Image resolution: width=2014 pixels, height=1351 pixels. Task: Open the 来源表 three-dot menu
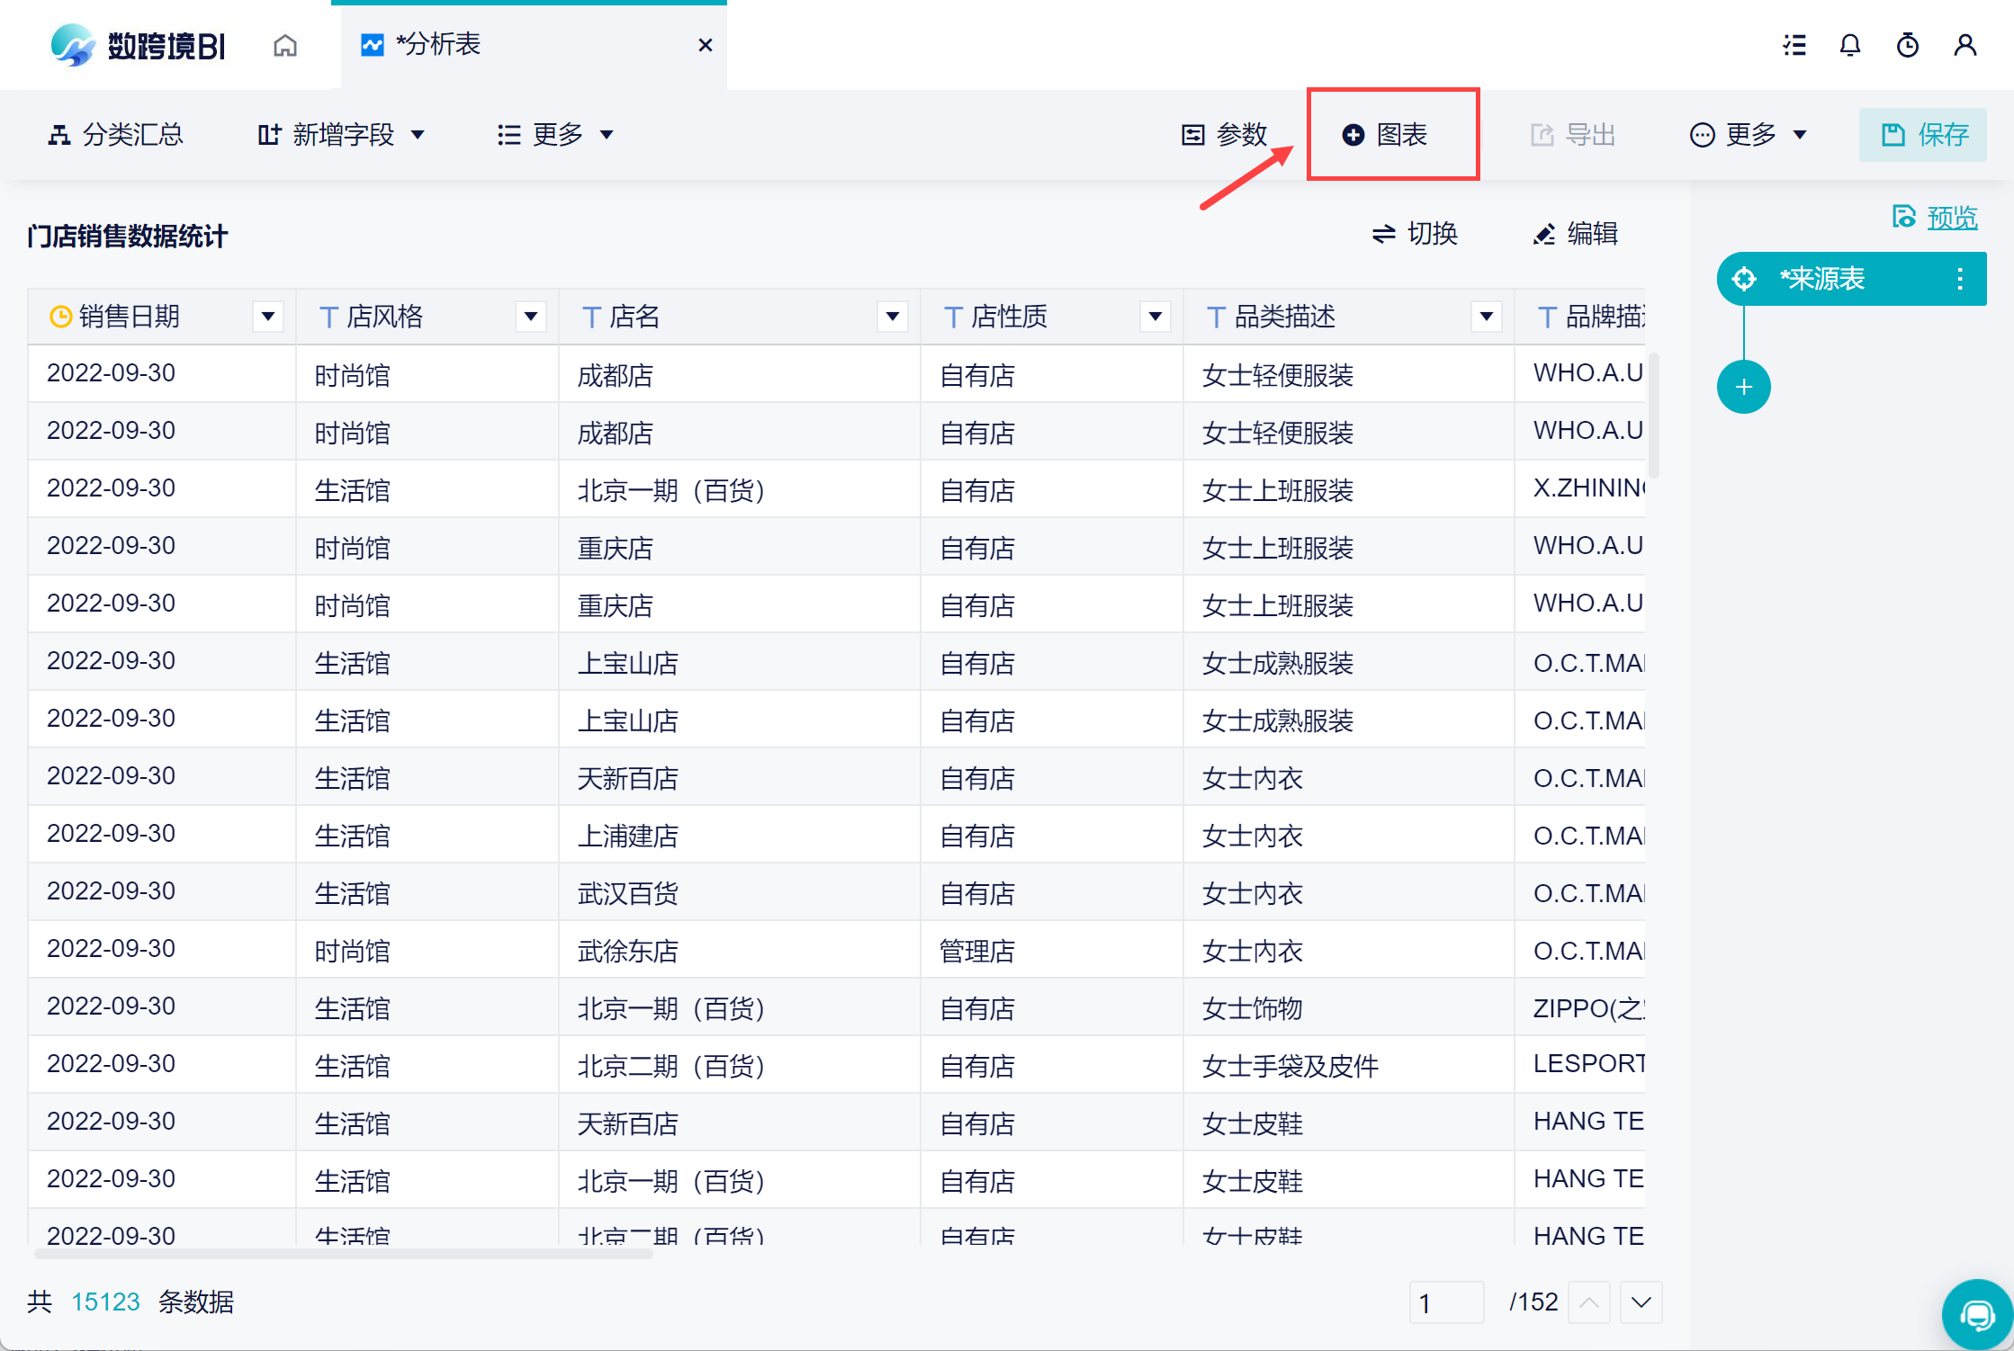click(x=1960, y=279)
